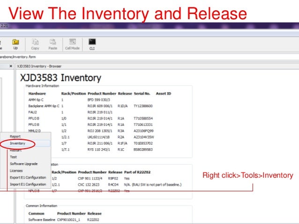Click the inventory.form address field

(149, 57)
